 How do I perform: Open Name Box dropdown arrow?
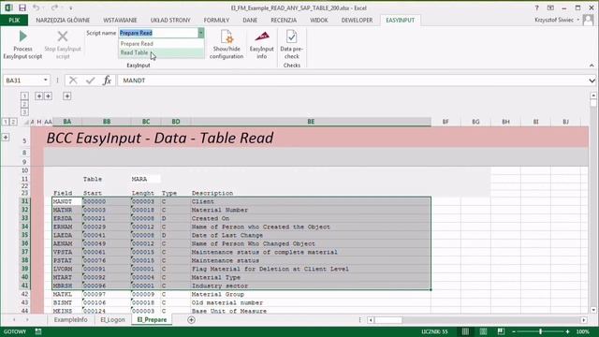pos(46,81)
